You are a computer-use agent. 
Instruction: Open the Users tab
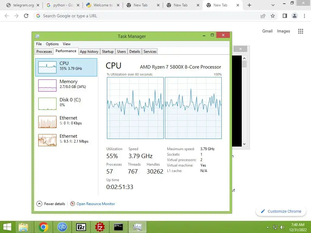[121, 52]
